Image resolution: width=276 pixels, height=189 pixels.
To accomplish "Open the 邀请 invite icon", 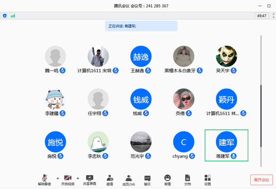I will pos(109,180).
